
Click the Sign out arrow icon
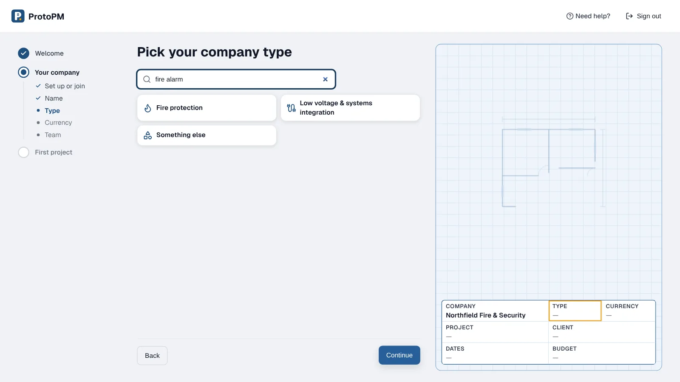(x=629, y=16)
